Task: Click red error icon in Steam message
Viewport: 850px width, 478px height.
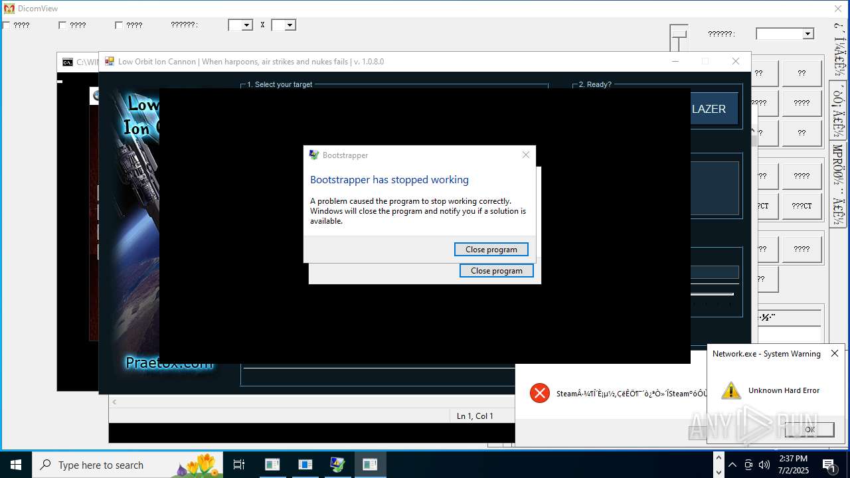Action: (x=540, y=394)
